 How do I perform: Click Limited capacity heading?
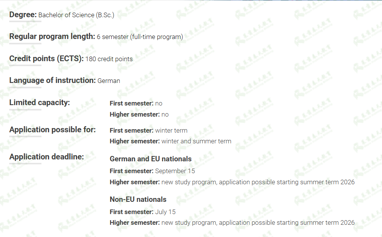tap(40, 102)
